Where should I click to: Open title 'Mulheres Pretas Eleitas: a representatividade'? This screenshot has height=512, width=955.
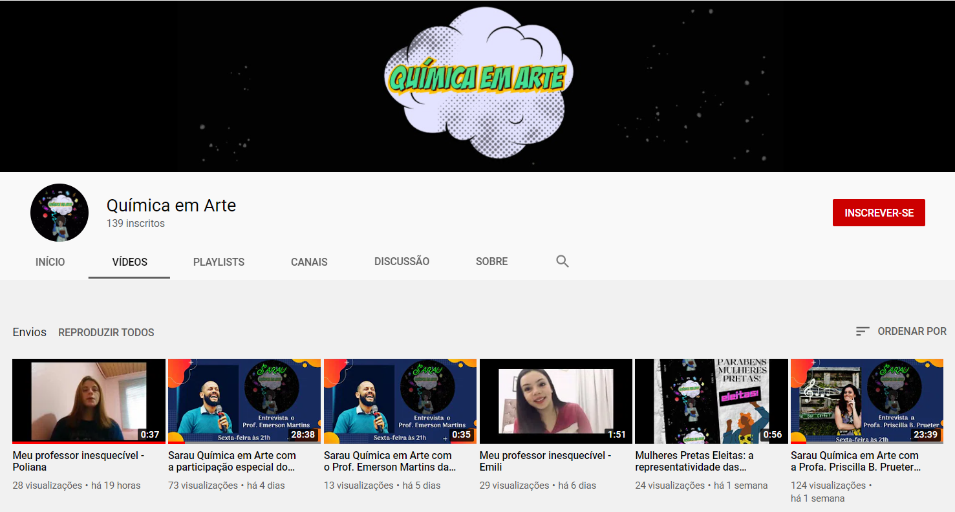point(694,461)
